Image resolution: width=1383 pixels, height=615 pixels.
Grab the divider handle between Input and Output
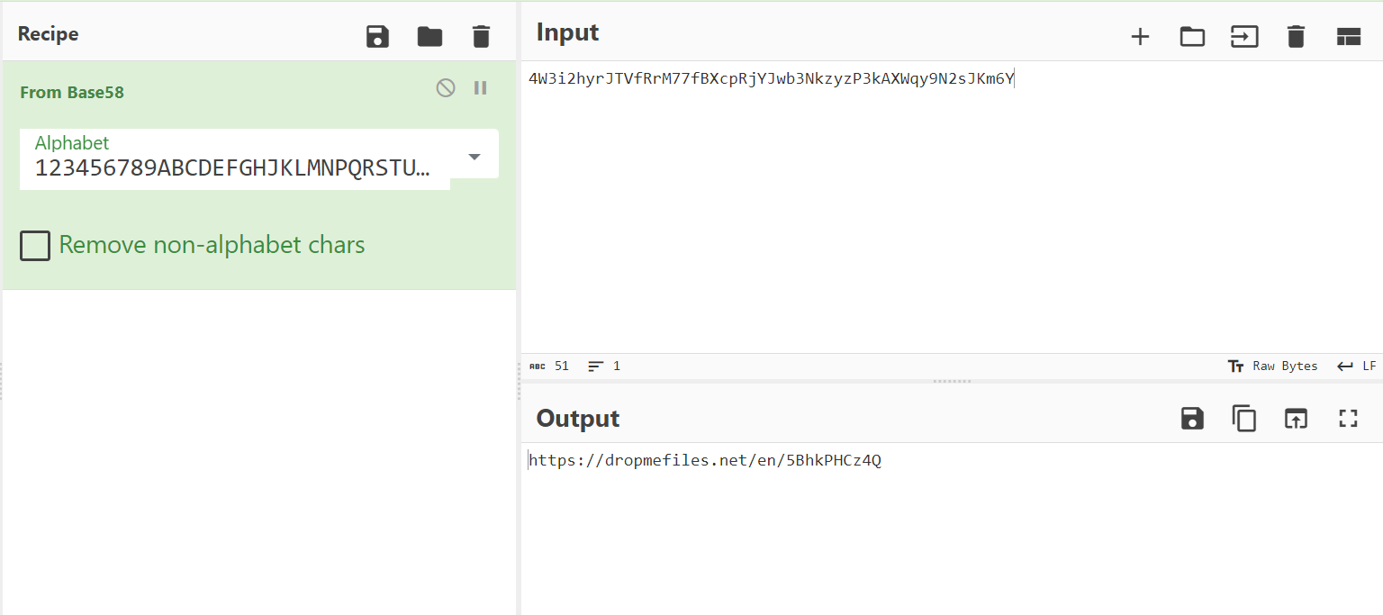click(x=952, y=381)
